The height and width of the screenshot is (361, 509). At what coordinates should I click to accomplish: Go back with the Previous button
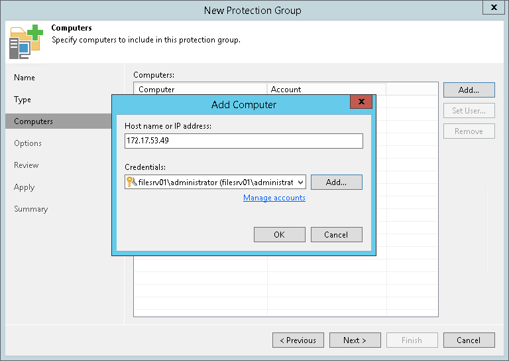(298, 340)
